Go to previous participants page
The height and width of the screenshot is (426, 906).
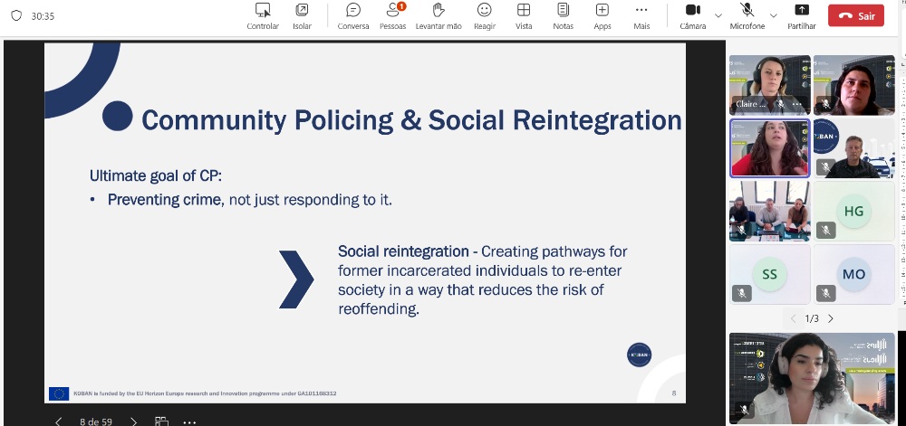793,318
